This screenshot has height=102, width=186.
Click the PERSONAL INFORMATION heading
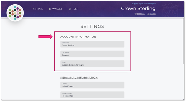(79, 78)
